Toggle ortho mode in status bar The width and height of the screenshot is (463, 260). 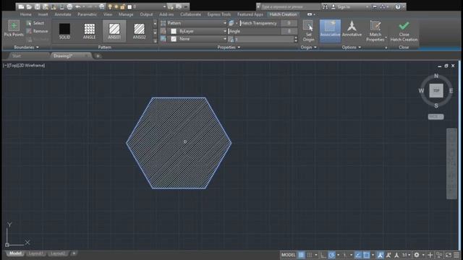click(x=323, y=255)
